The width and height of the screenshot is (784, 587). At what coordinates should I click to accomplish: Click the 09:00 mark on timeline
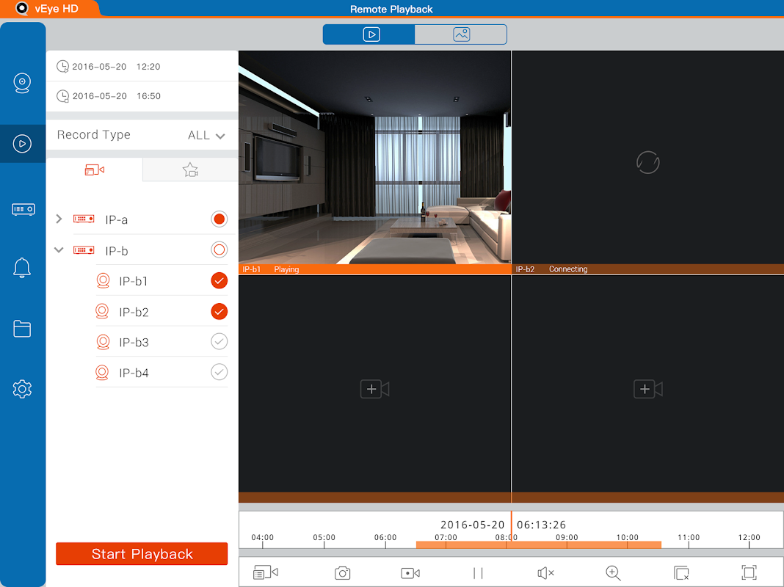tap(567, 538)
